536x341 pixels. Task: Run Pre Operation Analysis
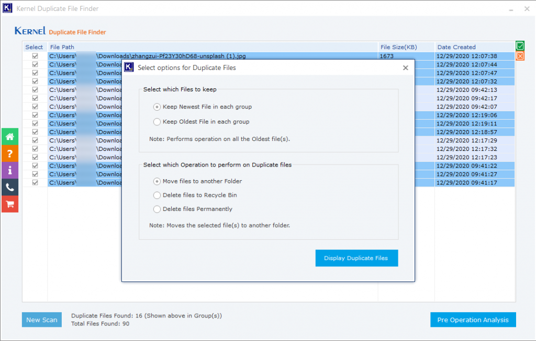pos(473,319)
